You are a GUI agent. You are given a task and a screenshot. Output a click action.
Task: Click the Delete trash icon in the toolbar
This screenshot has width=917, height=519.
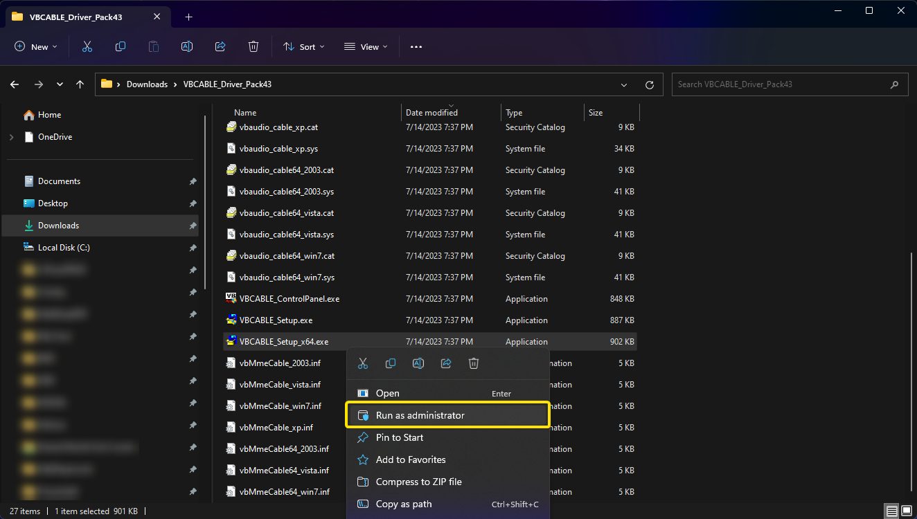point(253,46)
